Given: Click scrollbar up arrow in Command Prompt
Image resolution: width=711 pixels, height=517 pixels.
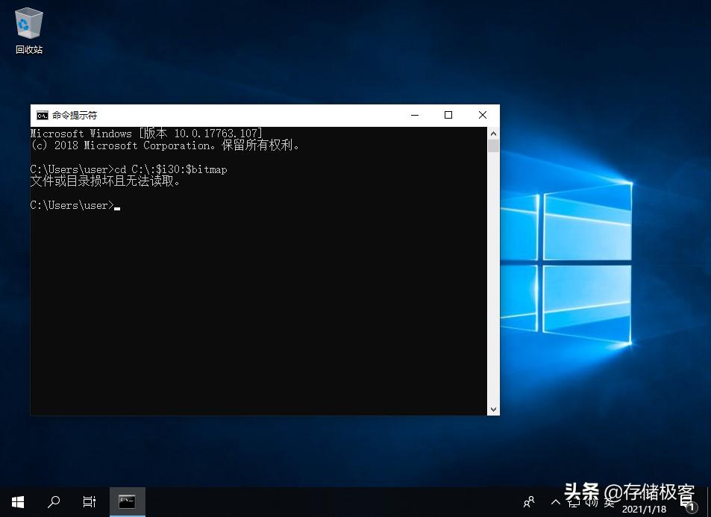Looking at the screenshot, I should [493, 133].
